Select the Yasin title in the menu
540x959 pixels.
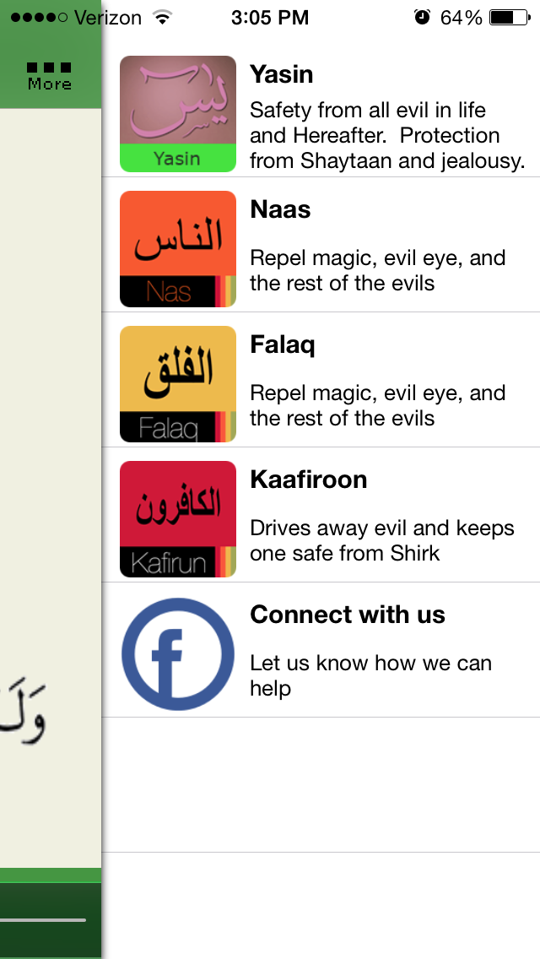click(x=282, y=74)
